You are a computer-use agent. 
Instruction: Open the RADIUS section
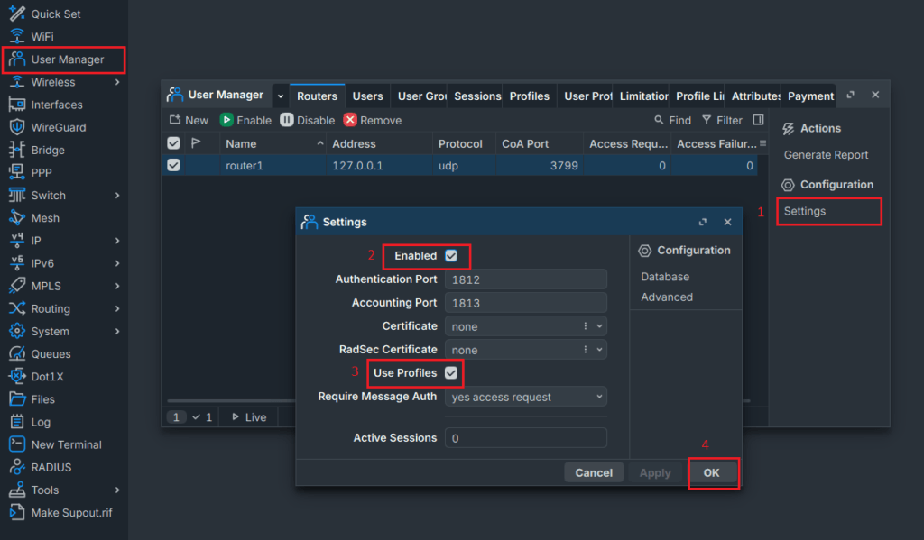coord(51,467)
